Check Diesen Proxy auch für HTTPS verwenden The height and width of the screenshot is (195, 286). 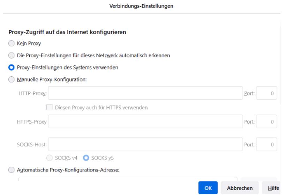50,108
